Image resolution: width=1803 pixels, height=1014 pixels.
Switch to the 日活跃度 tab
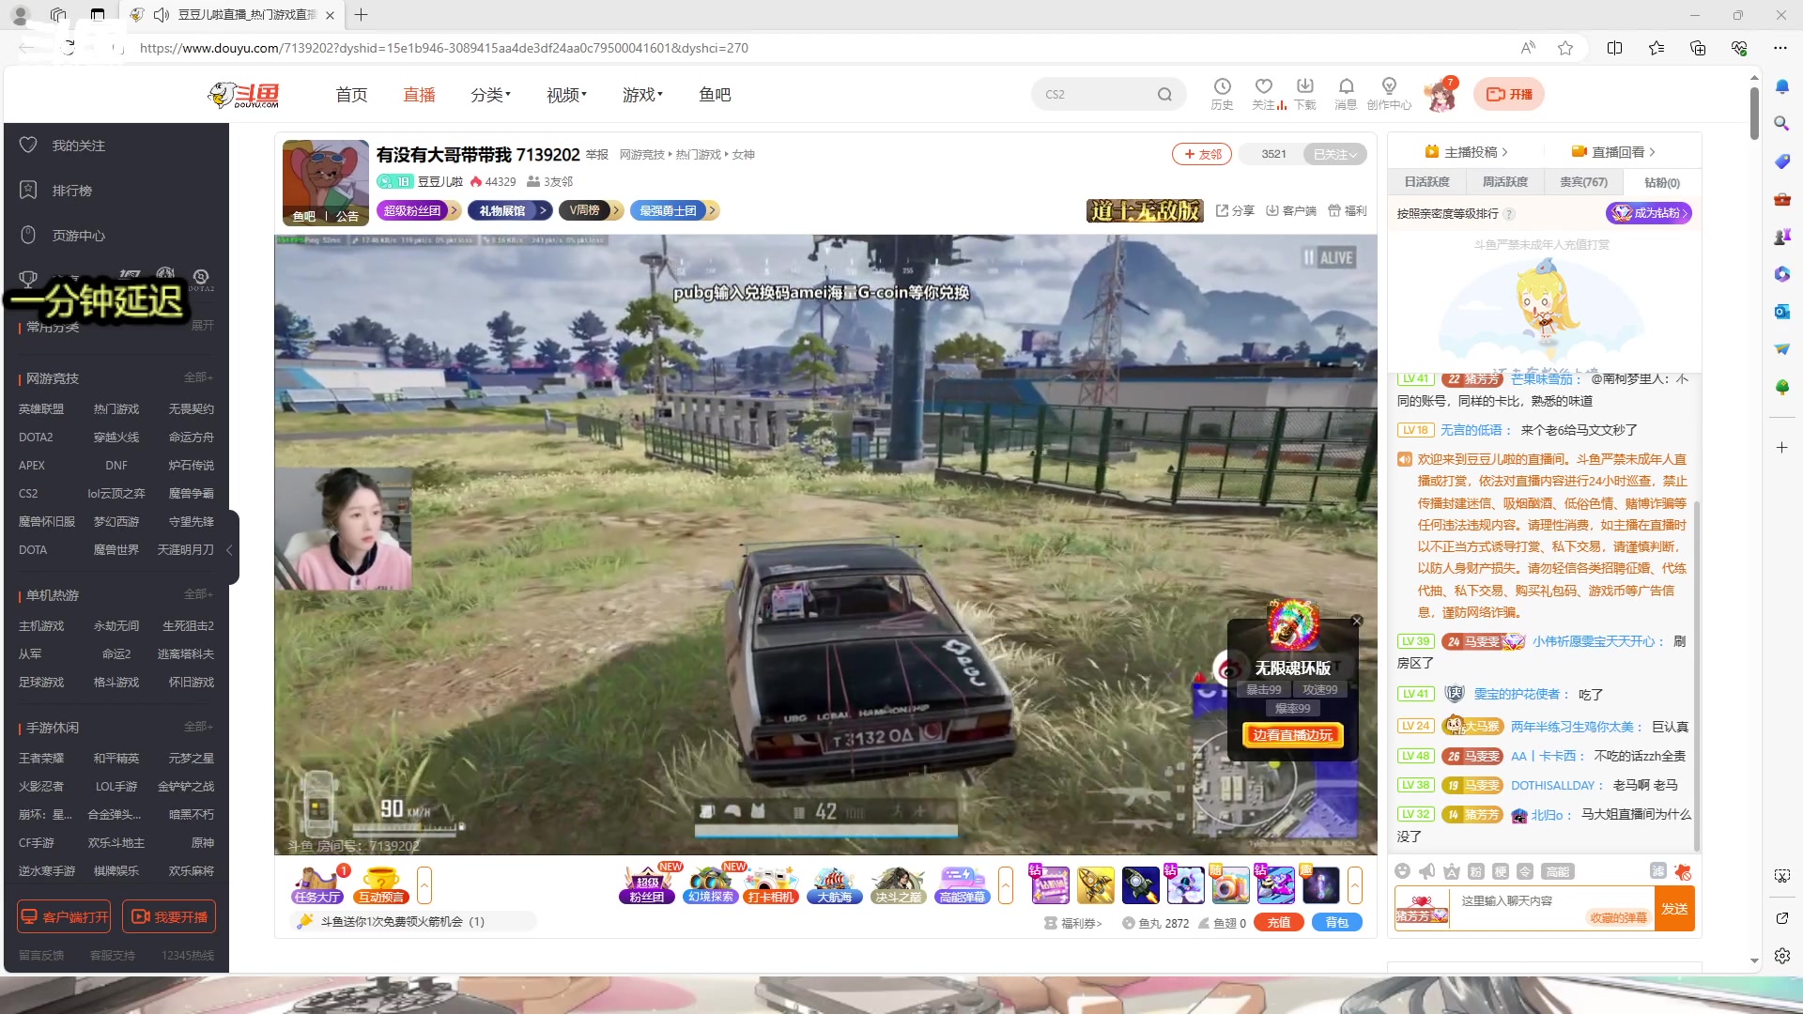tap(1426, 182)
